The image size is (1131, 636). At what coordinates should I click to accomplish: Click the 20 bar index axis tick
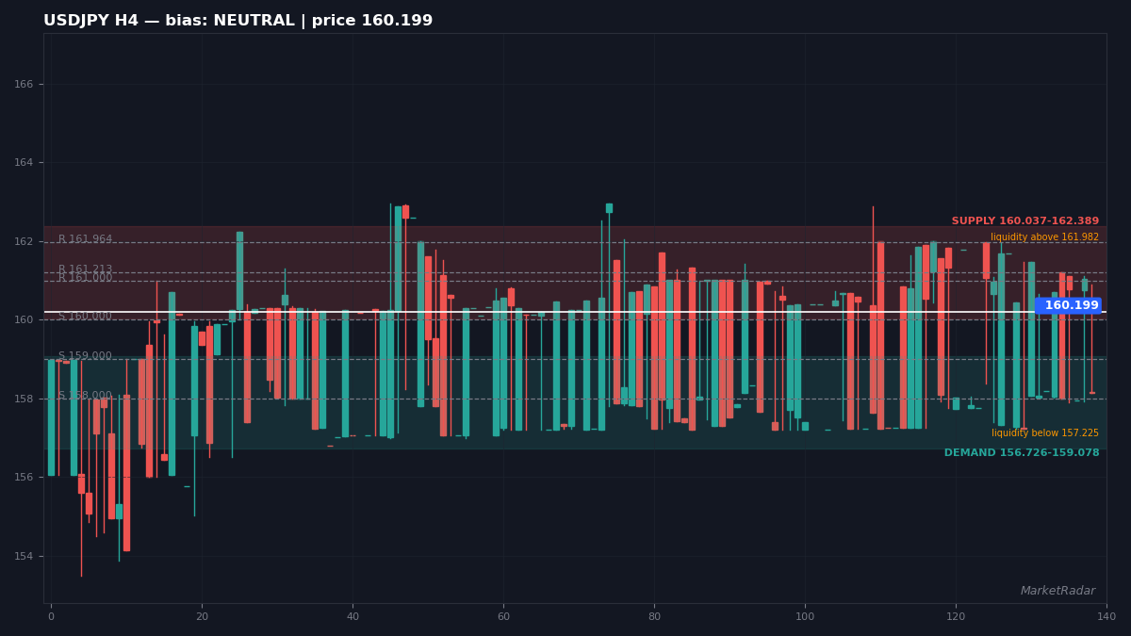pyautogui.click(x=202, y=616)
